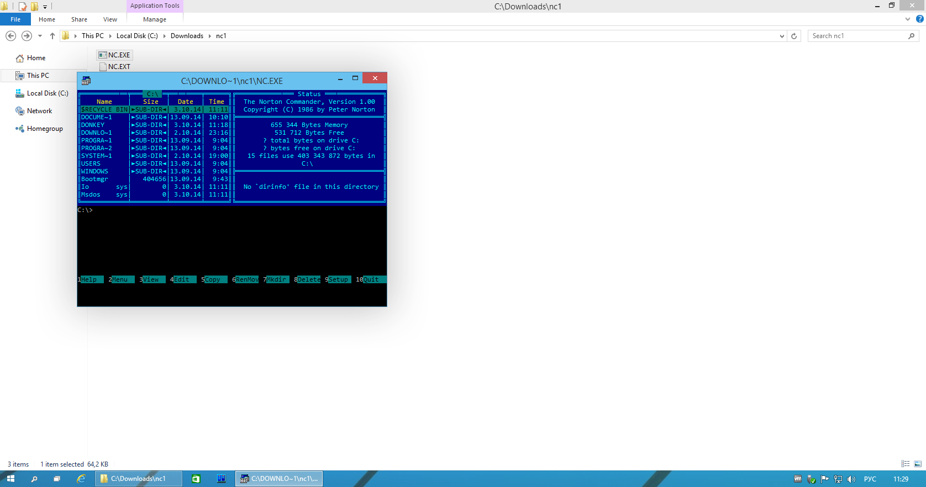Expand the ribbon with chevron arrow

point(907,19)
